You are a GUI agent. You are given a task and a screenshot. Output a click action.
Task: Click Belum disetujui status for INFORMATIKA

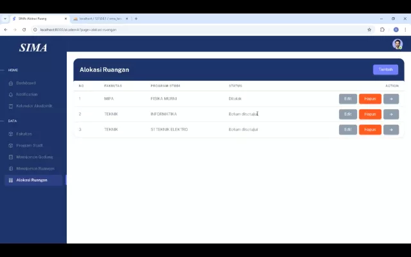pyautogui.click(x=243, y=114)
